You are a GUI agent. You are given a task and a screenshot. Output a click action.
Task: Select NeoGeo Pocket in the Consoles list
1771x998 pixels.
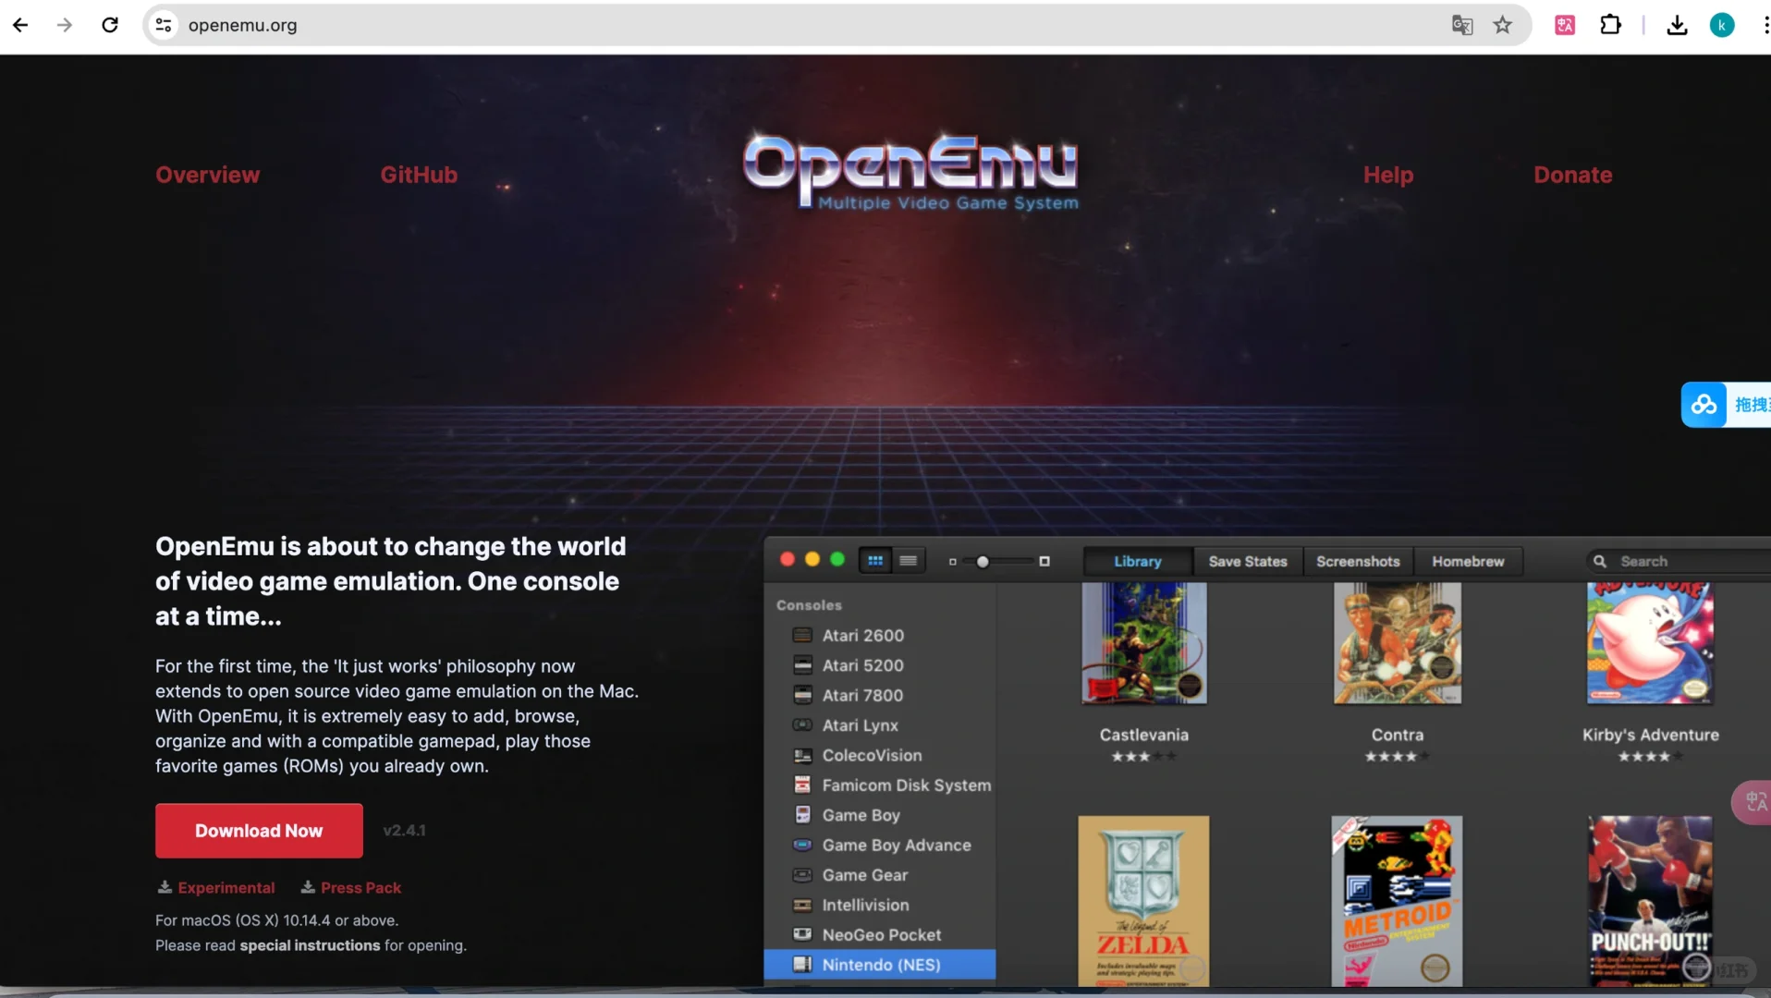880,934
